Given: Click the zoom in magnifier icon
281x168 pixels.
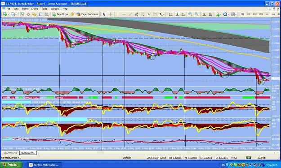Looking at the screenshot, I should [190, 14].
